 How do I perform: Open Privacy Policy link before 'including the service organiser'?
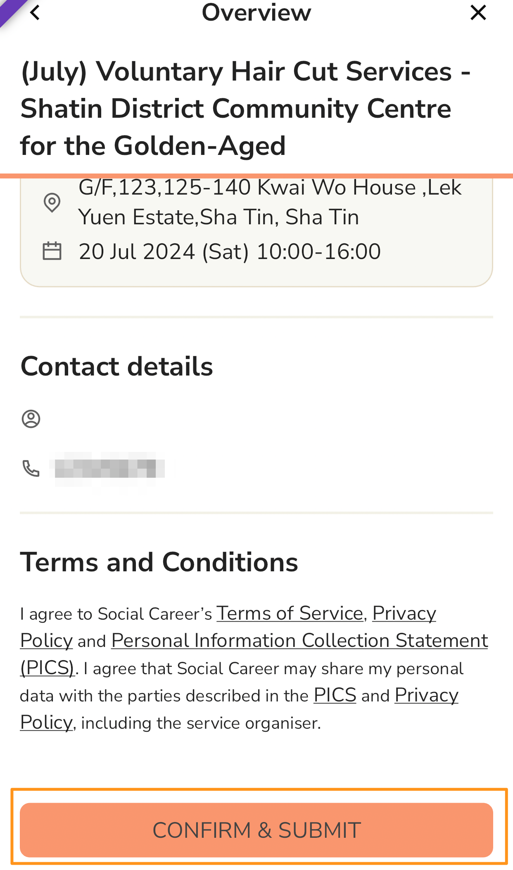click(x=239, y=708)
